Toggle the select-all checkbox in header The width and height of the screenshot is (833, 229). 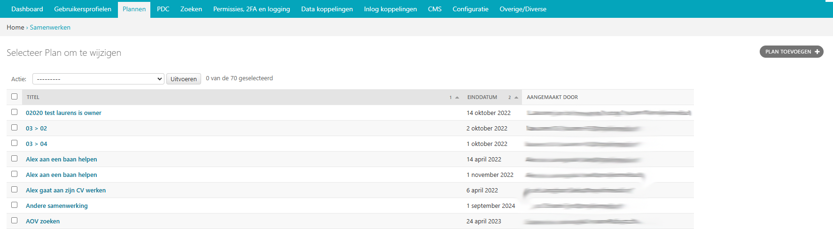15,97
